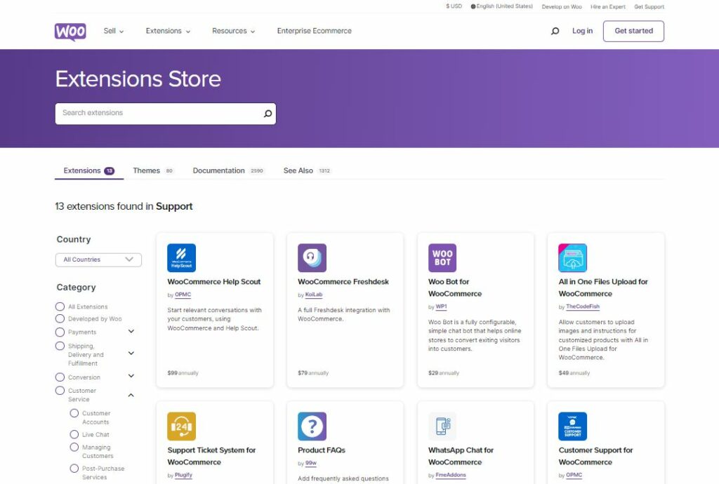Open the KoiLab developer link
Image resolution: width=719 pixels, height=484 pixels.
[314, 295]
